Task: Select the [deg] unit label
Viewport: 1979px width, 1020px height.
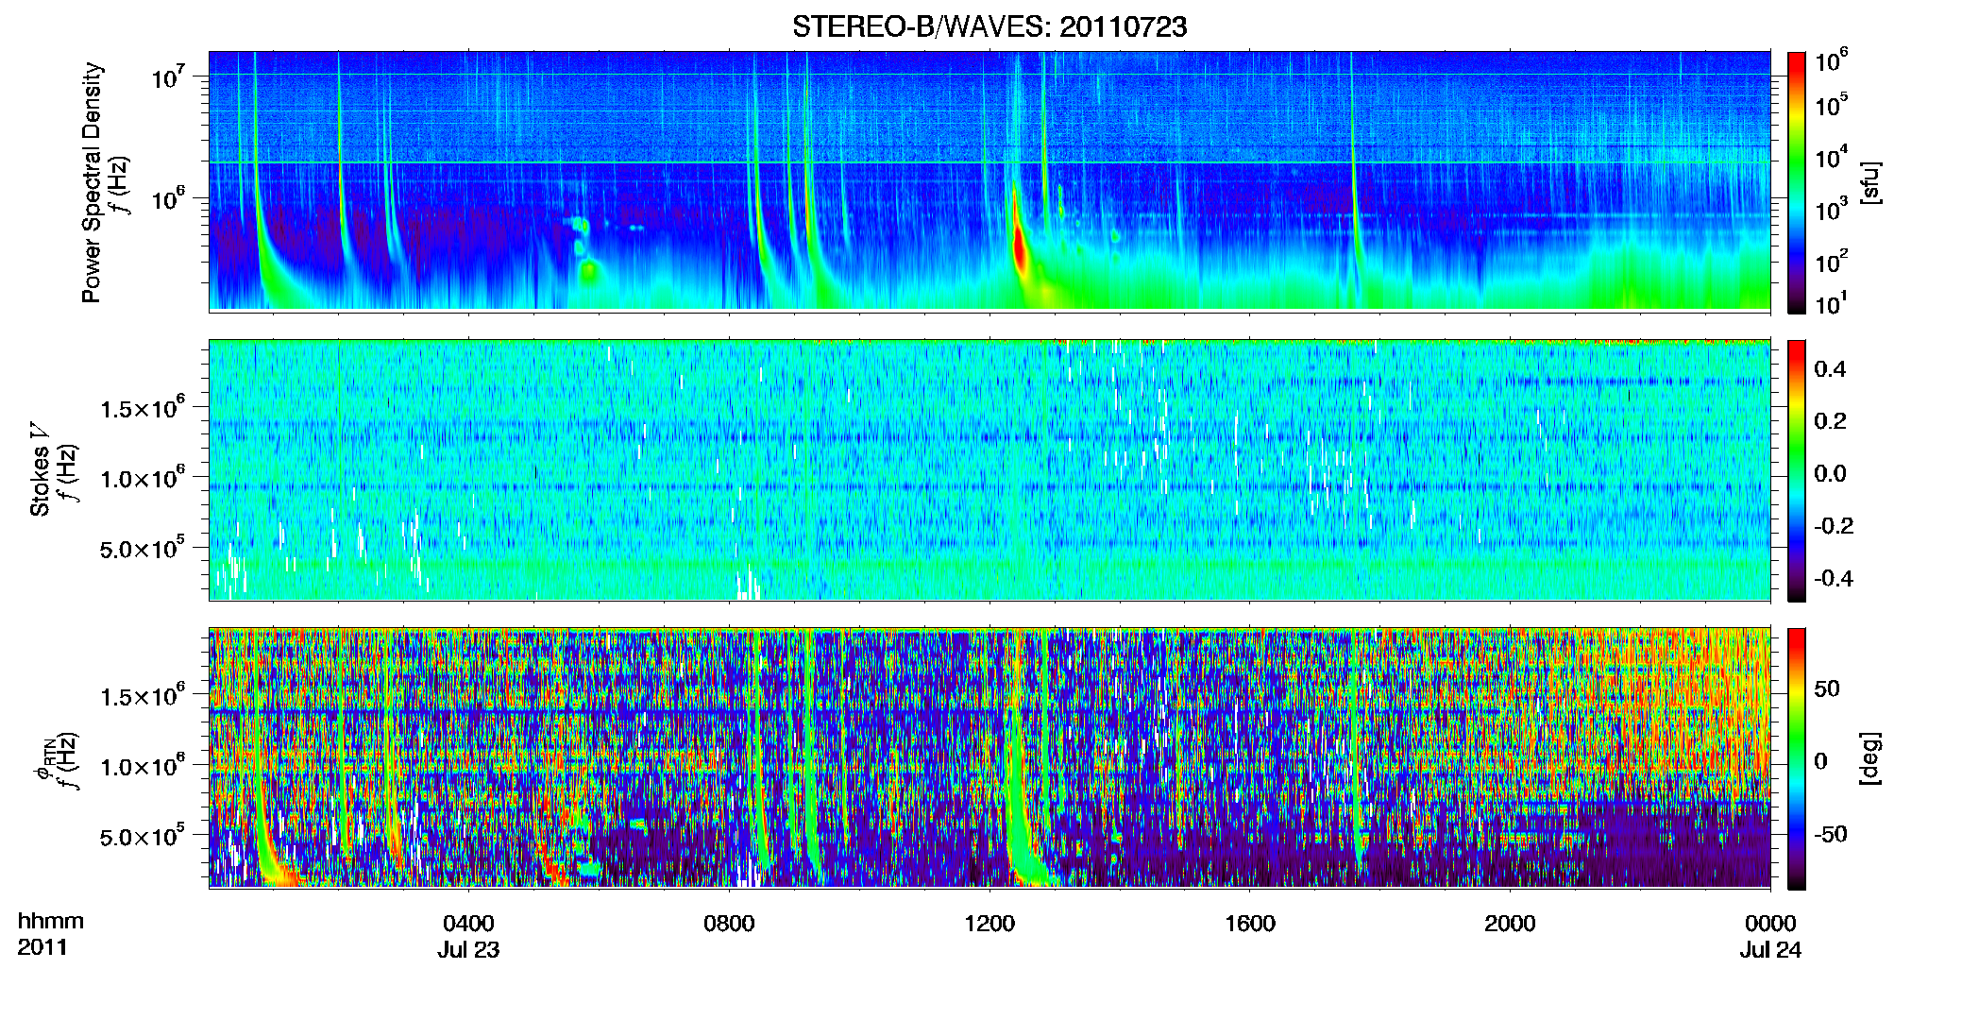Action: (x=1870, y=758)
